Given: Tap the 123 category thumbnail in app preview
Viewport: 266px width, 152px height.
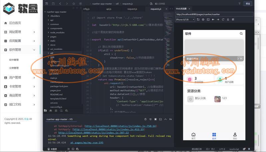Looking at the screenshot, I should point(217,99).
